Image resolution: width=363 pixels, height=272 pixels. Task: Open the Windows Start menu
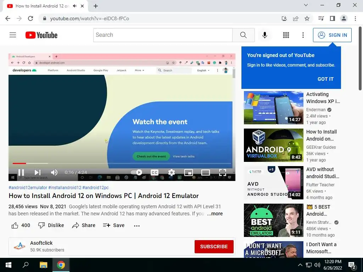pos(9,265)
